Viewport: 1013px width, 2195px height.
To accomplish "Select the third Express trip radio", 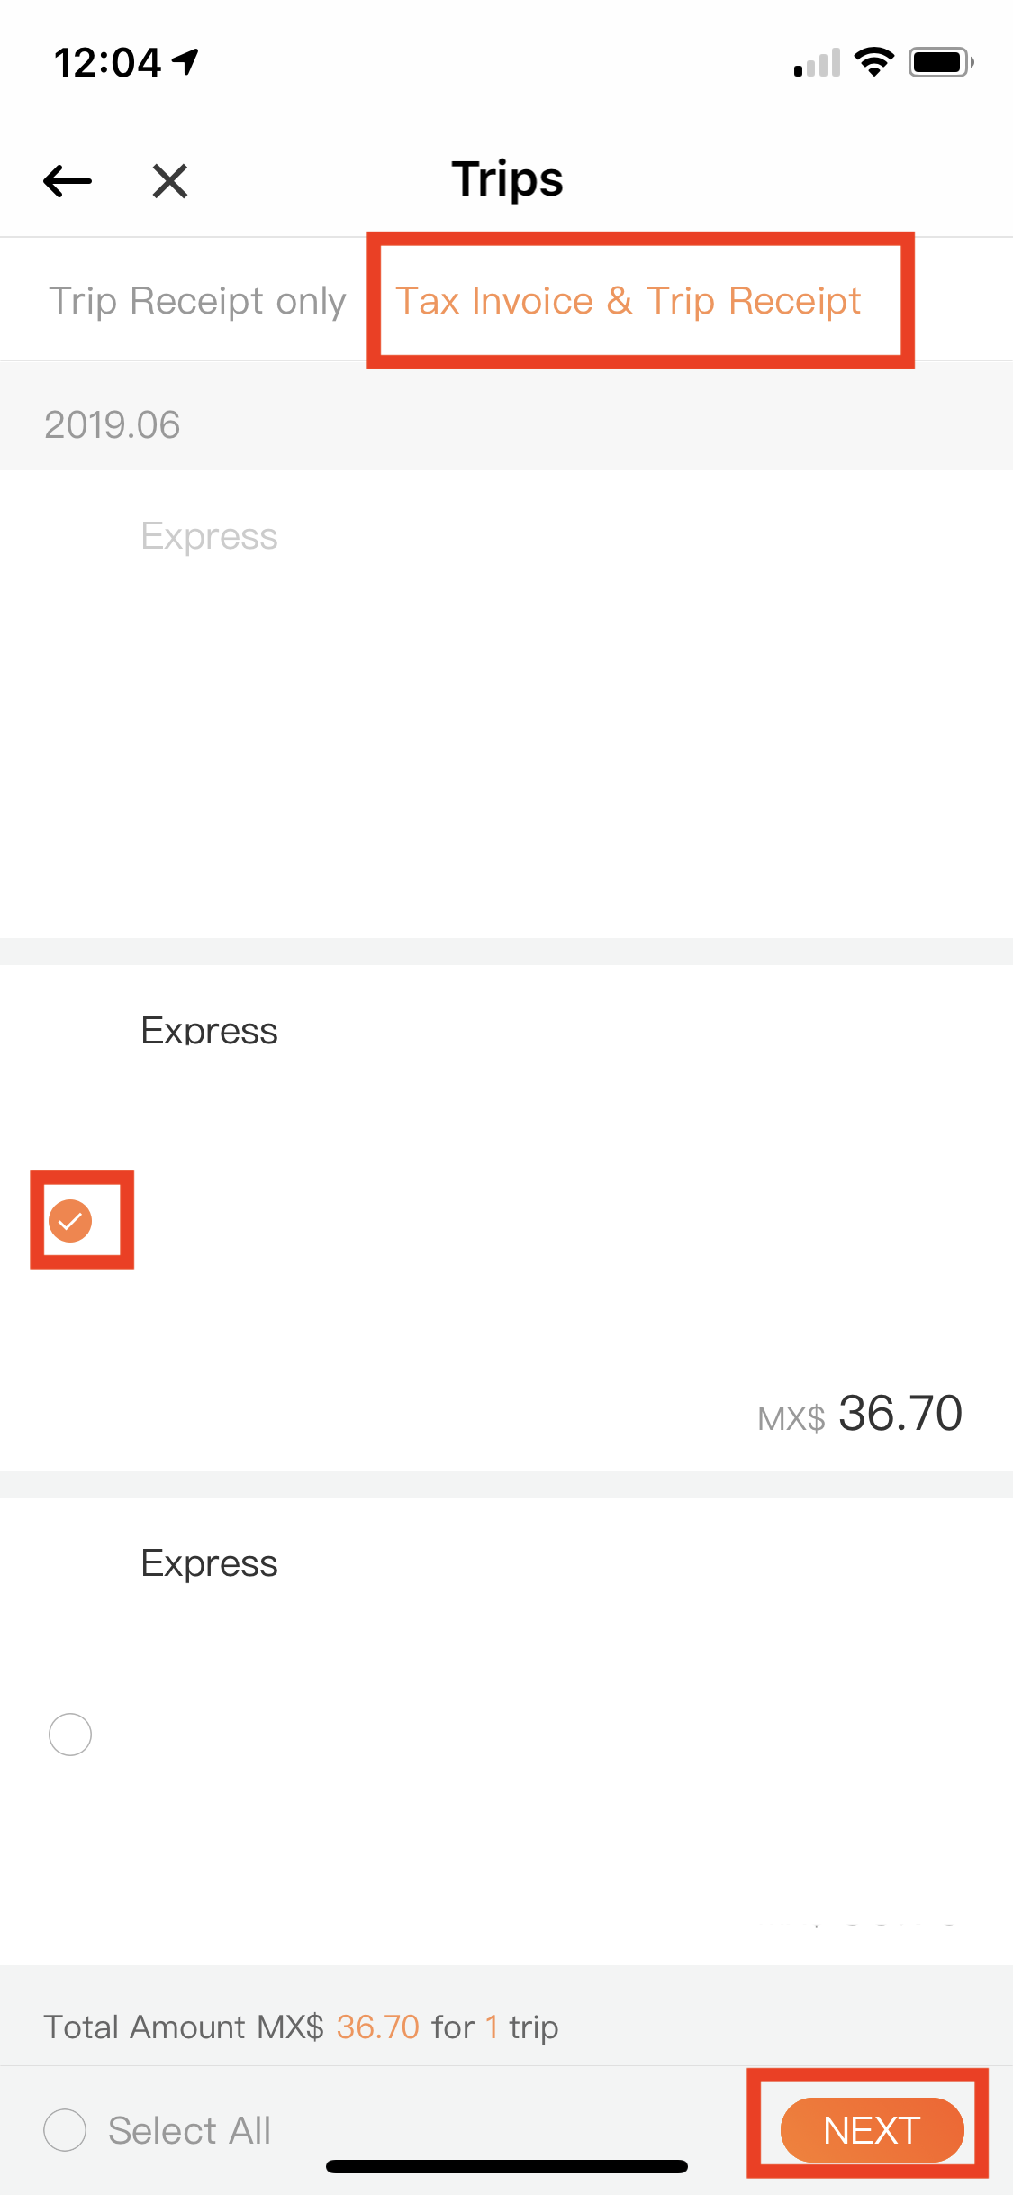I will coord(70,1735).
